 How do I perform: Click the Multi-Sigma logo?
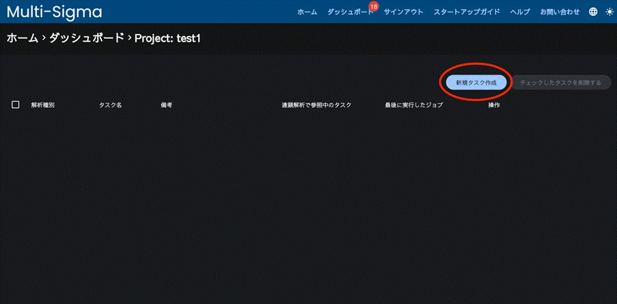tap(54, 12)
